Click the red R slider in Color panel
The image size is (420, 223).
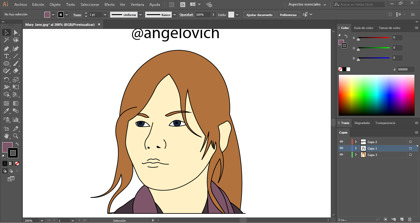pos(374,38)
